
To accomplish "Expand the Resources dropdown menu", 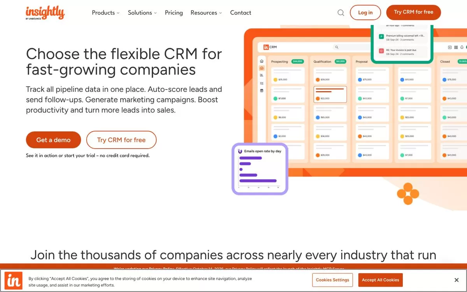I will [x=206, y=12].
